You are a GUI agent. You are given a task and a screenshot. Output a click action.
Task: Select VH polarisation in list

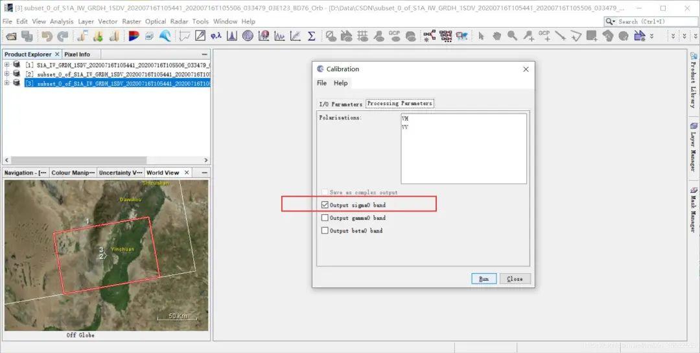(x=405, y=119)
